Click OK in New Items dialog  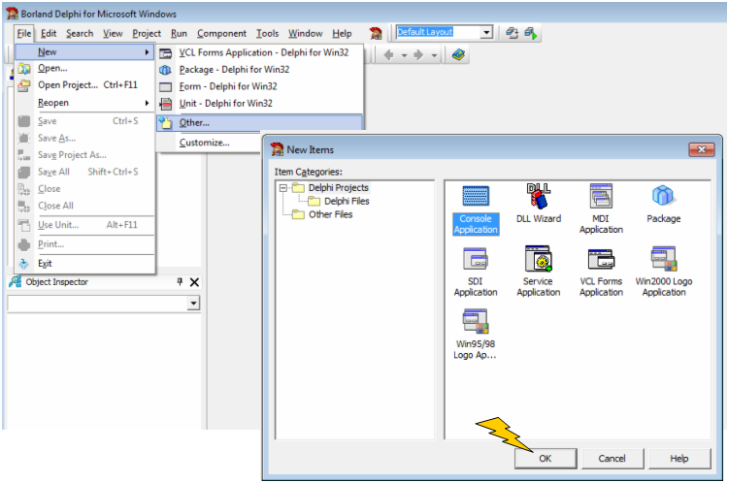tap(545, 459)
